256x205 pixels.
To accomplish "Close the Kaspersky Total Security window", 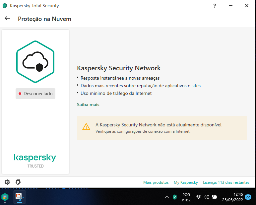I will (x=247, y=6).
